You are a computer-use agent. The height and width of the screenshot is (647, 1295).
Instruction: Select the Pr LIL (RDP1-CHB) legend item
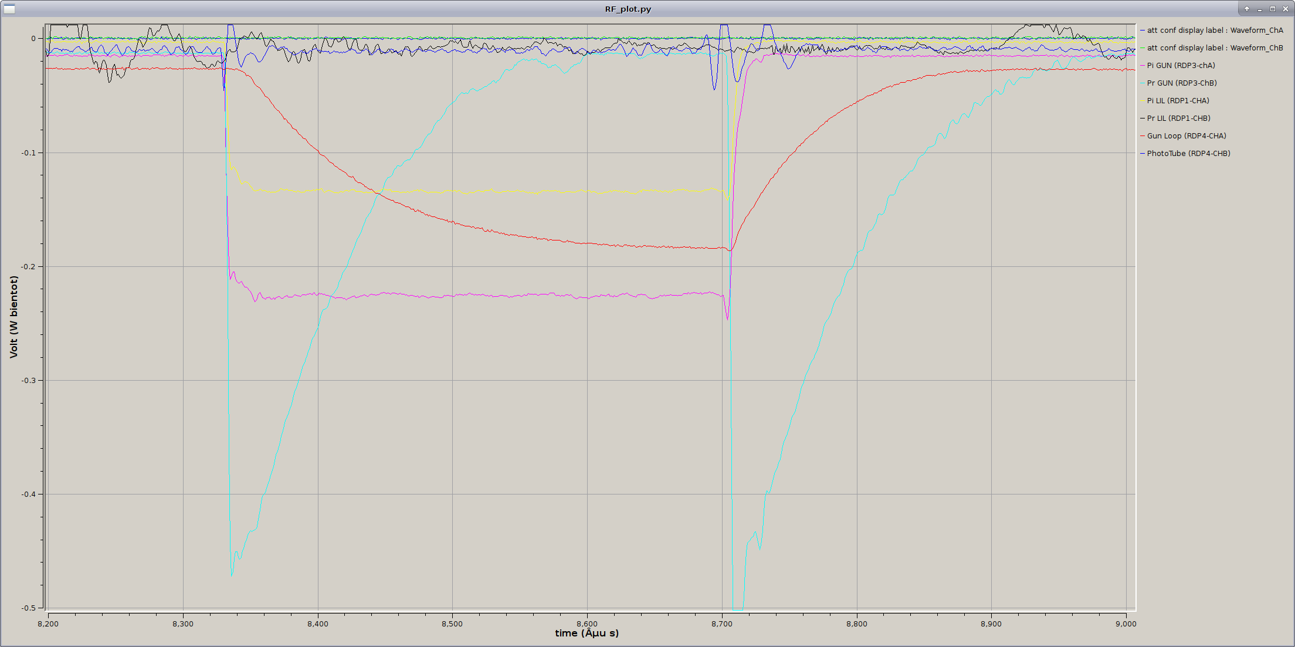(x=1178, y=118)
